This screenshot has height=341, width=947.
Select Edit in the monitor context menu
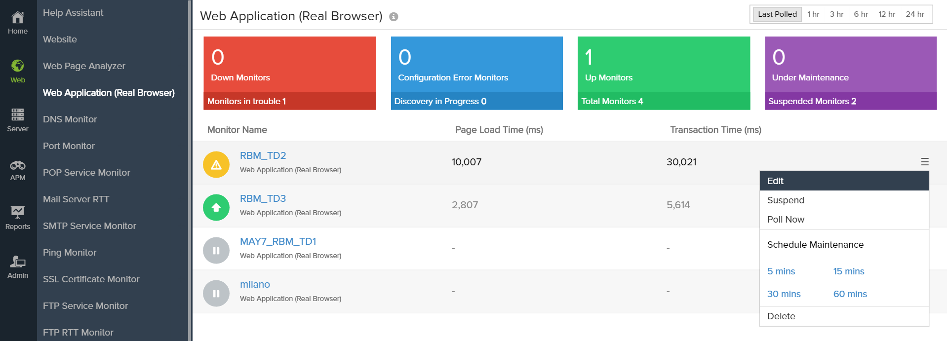pyautogui.click(x=844, y=181)
